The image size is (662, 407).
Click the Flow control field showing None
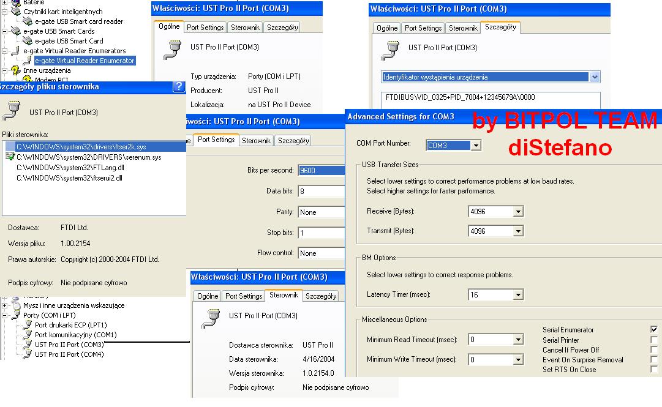322,253
